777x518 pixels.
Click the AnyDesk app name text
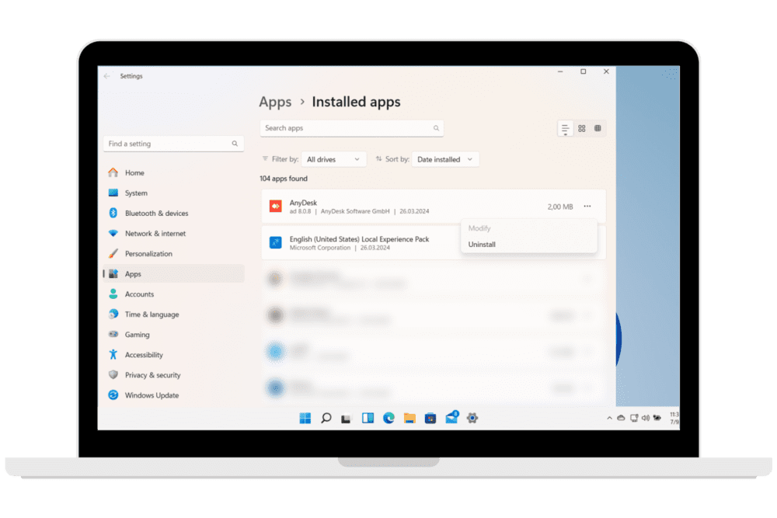point(303,203)
